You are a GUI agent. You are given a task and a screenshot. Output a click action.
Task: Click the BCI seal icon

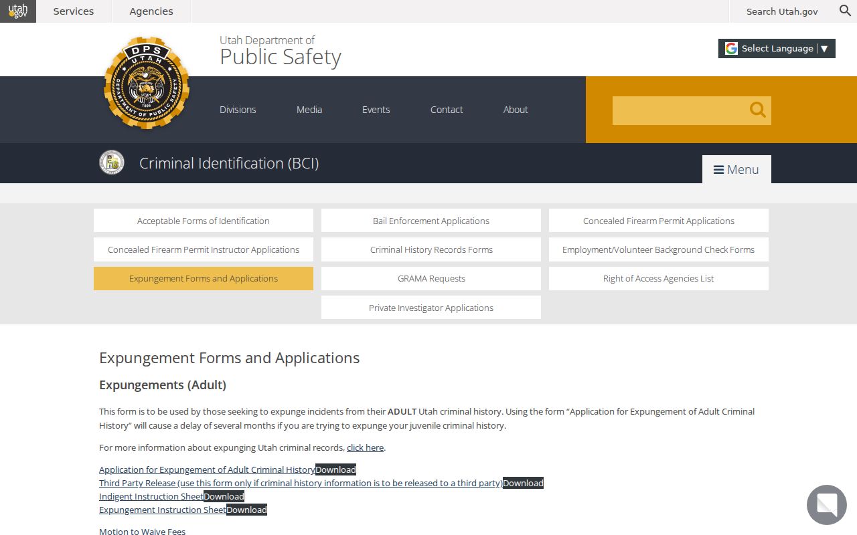[112, 163]
